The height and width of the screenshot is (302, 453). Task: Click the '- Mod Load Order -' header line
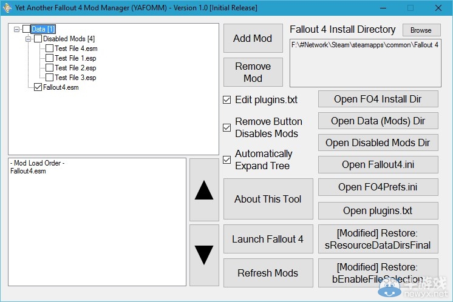pyautogui.click(x=37, y=163)
